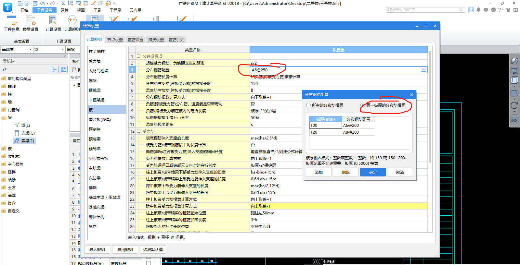Click the chat message bubble icon
The height and width of the screenshot is (265, 520).
click(x=486, y=10)
